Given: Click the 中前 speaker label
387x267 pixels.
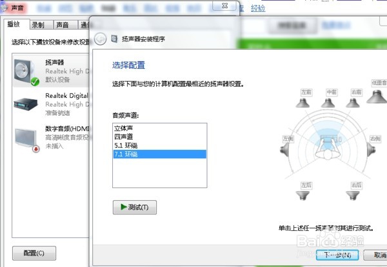Looking at the screenshot, I should point(332,92).
